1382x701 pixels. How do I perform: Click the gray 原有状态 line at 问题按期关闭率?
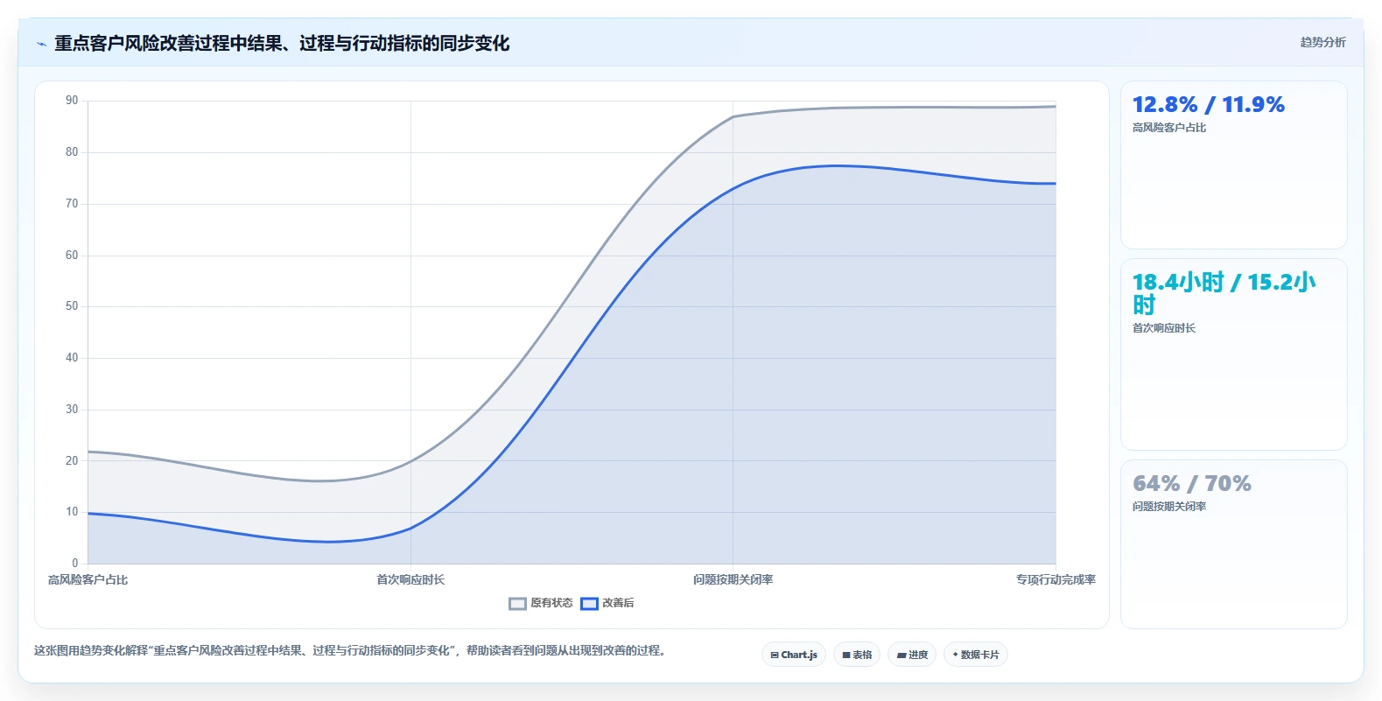click(733, 116)
